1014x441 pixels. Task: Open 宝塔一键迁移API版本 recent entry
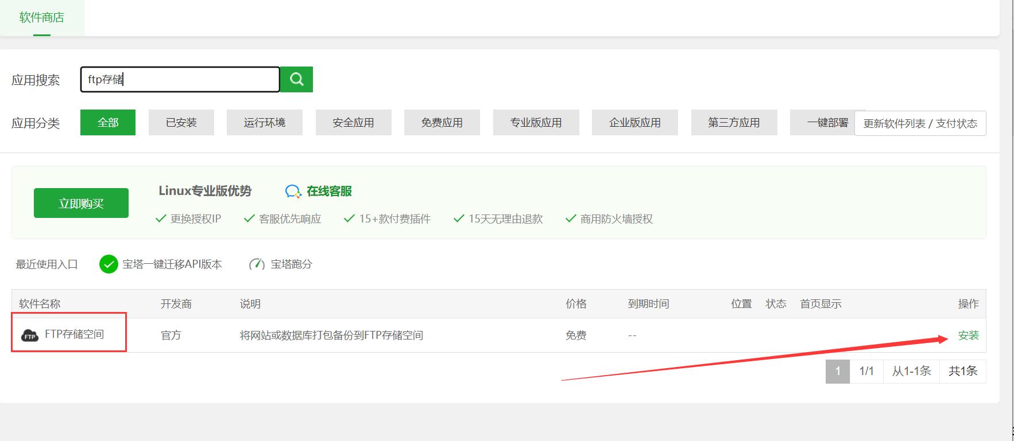pos(172,264)
